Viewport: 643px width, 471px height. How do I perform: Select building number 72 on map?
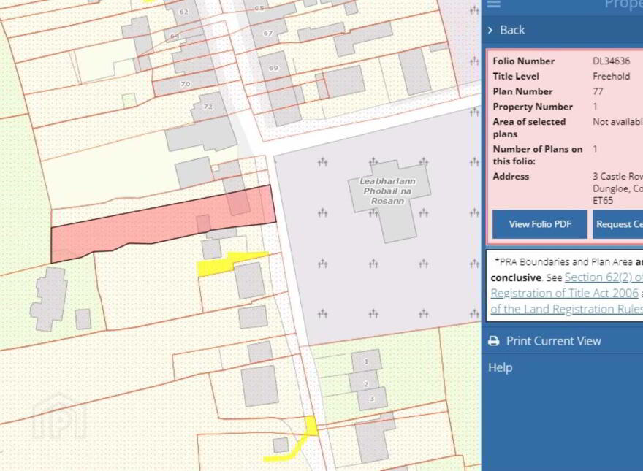(x=208, y=107)
